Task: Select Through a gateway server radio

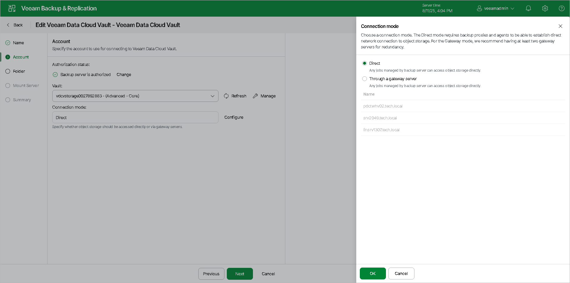Action: click(365, 79)
